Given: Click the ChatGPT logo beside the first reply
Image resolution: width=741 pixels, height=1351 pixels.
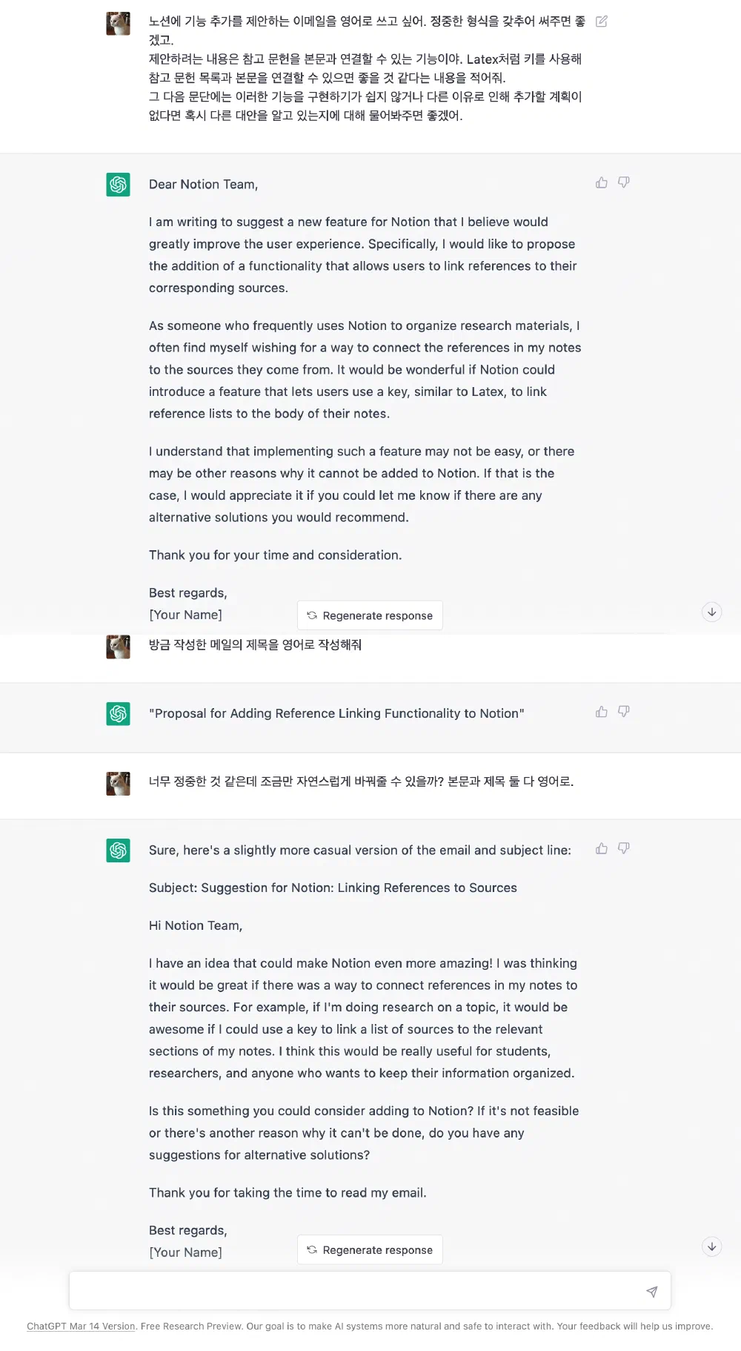Looking at the screenshot, I should 117,184.
